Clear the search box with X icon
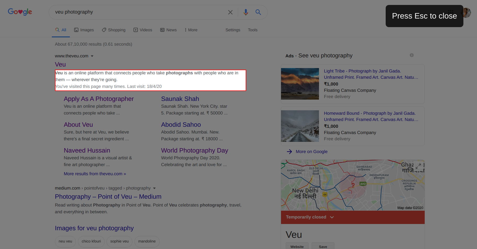The image size is (477, 249). 230,12
